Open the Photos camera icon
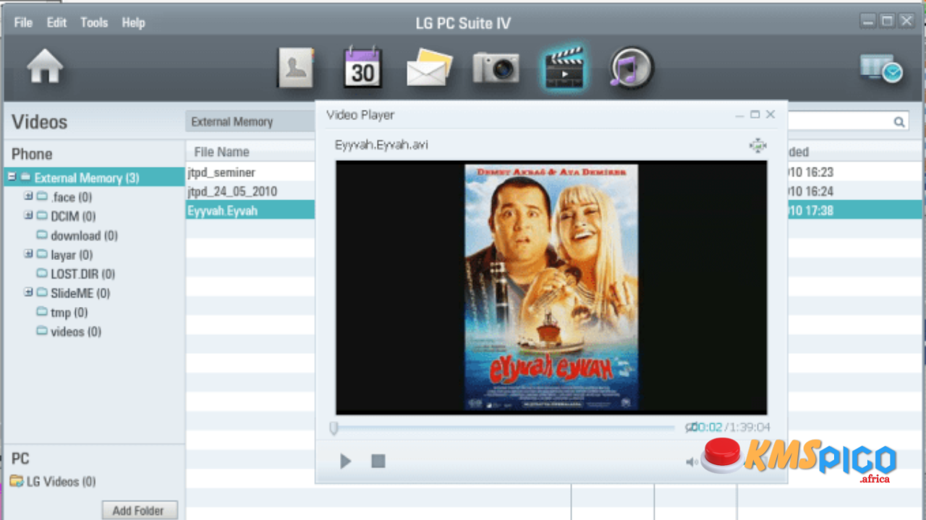Image resolution: width=926 pixels, height=520 pixels. (496, 69)
